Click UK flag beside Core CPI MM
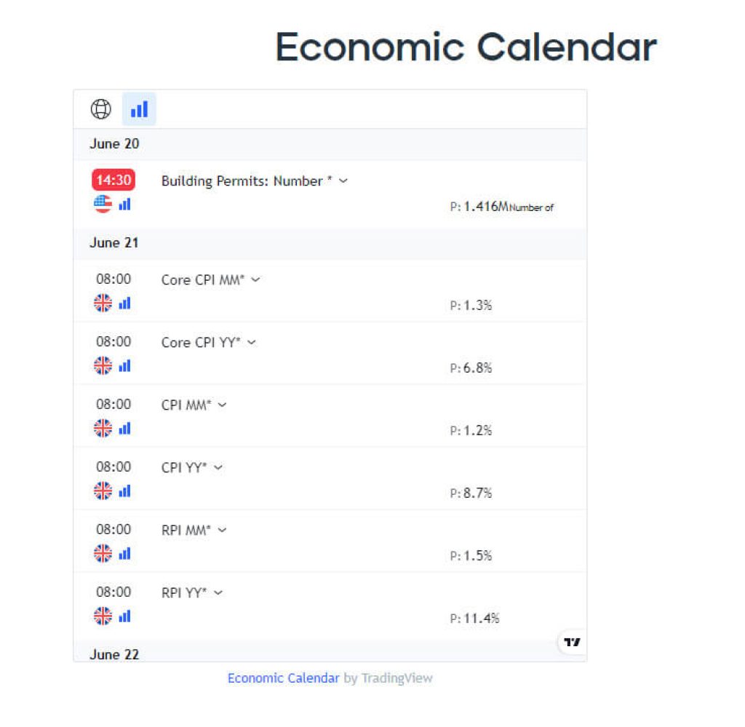Screen dimensions: 745x727 (x=103, y=303)
